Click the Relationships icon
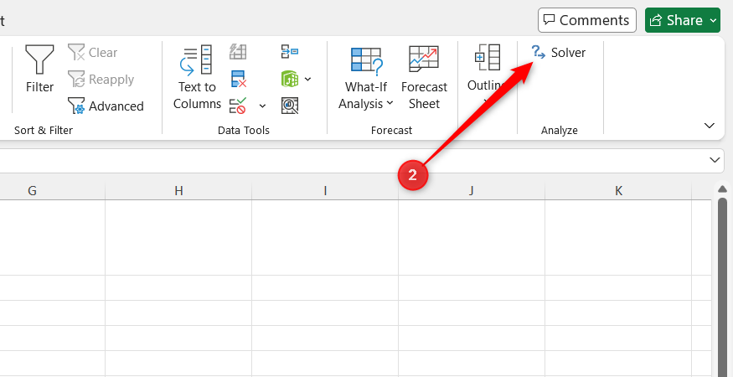 [x=290, y=79]
